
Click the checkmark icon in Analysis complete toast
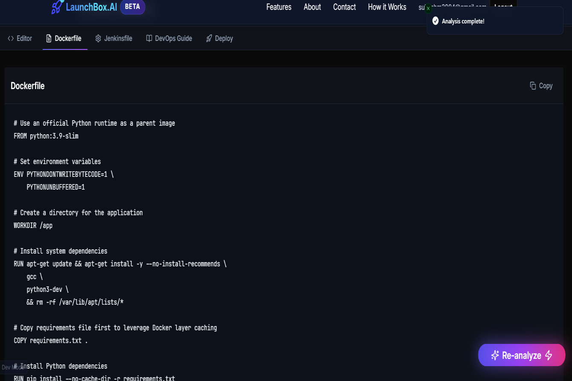436,21
